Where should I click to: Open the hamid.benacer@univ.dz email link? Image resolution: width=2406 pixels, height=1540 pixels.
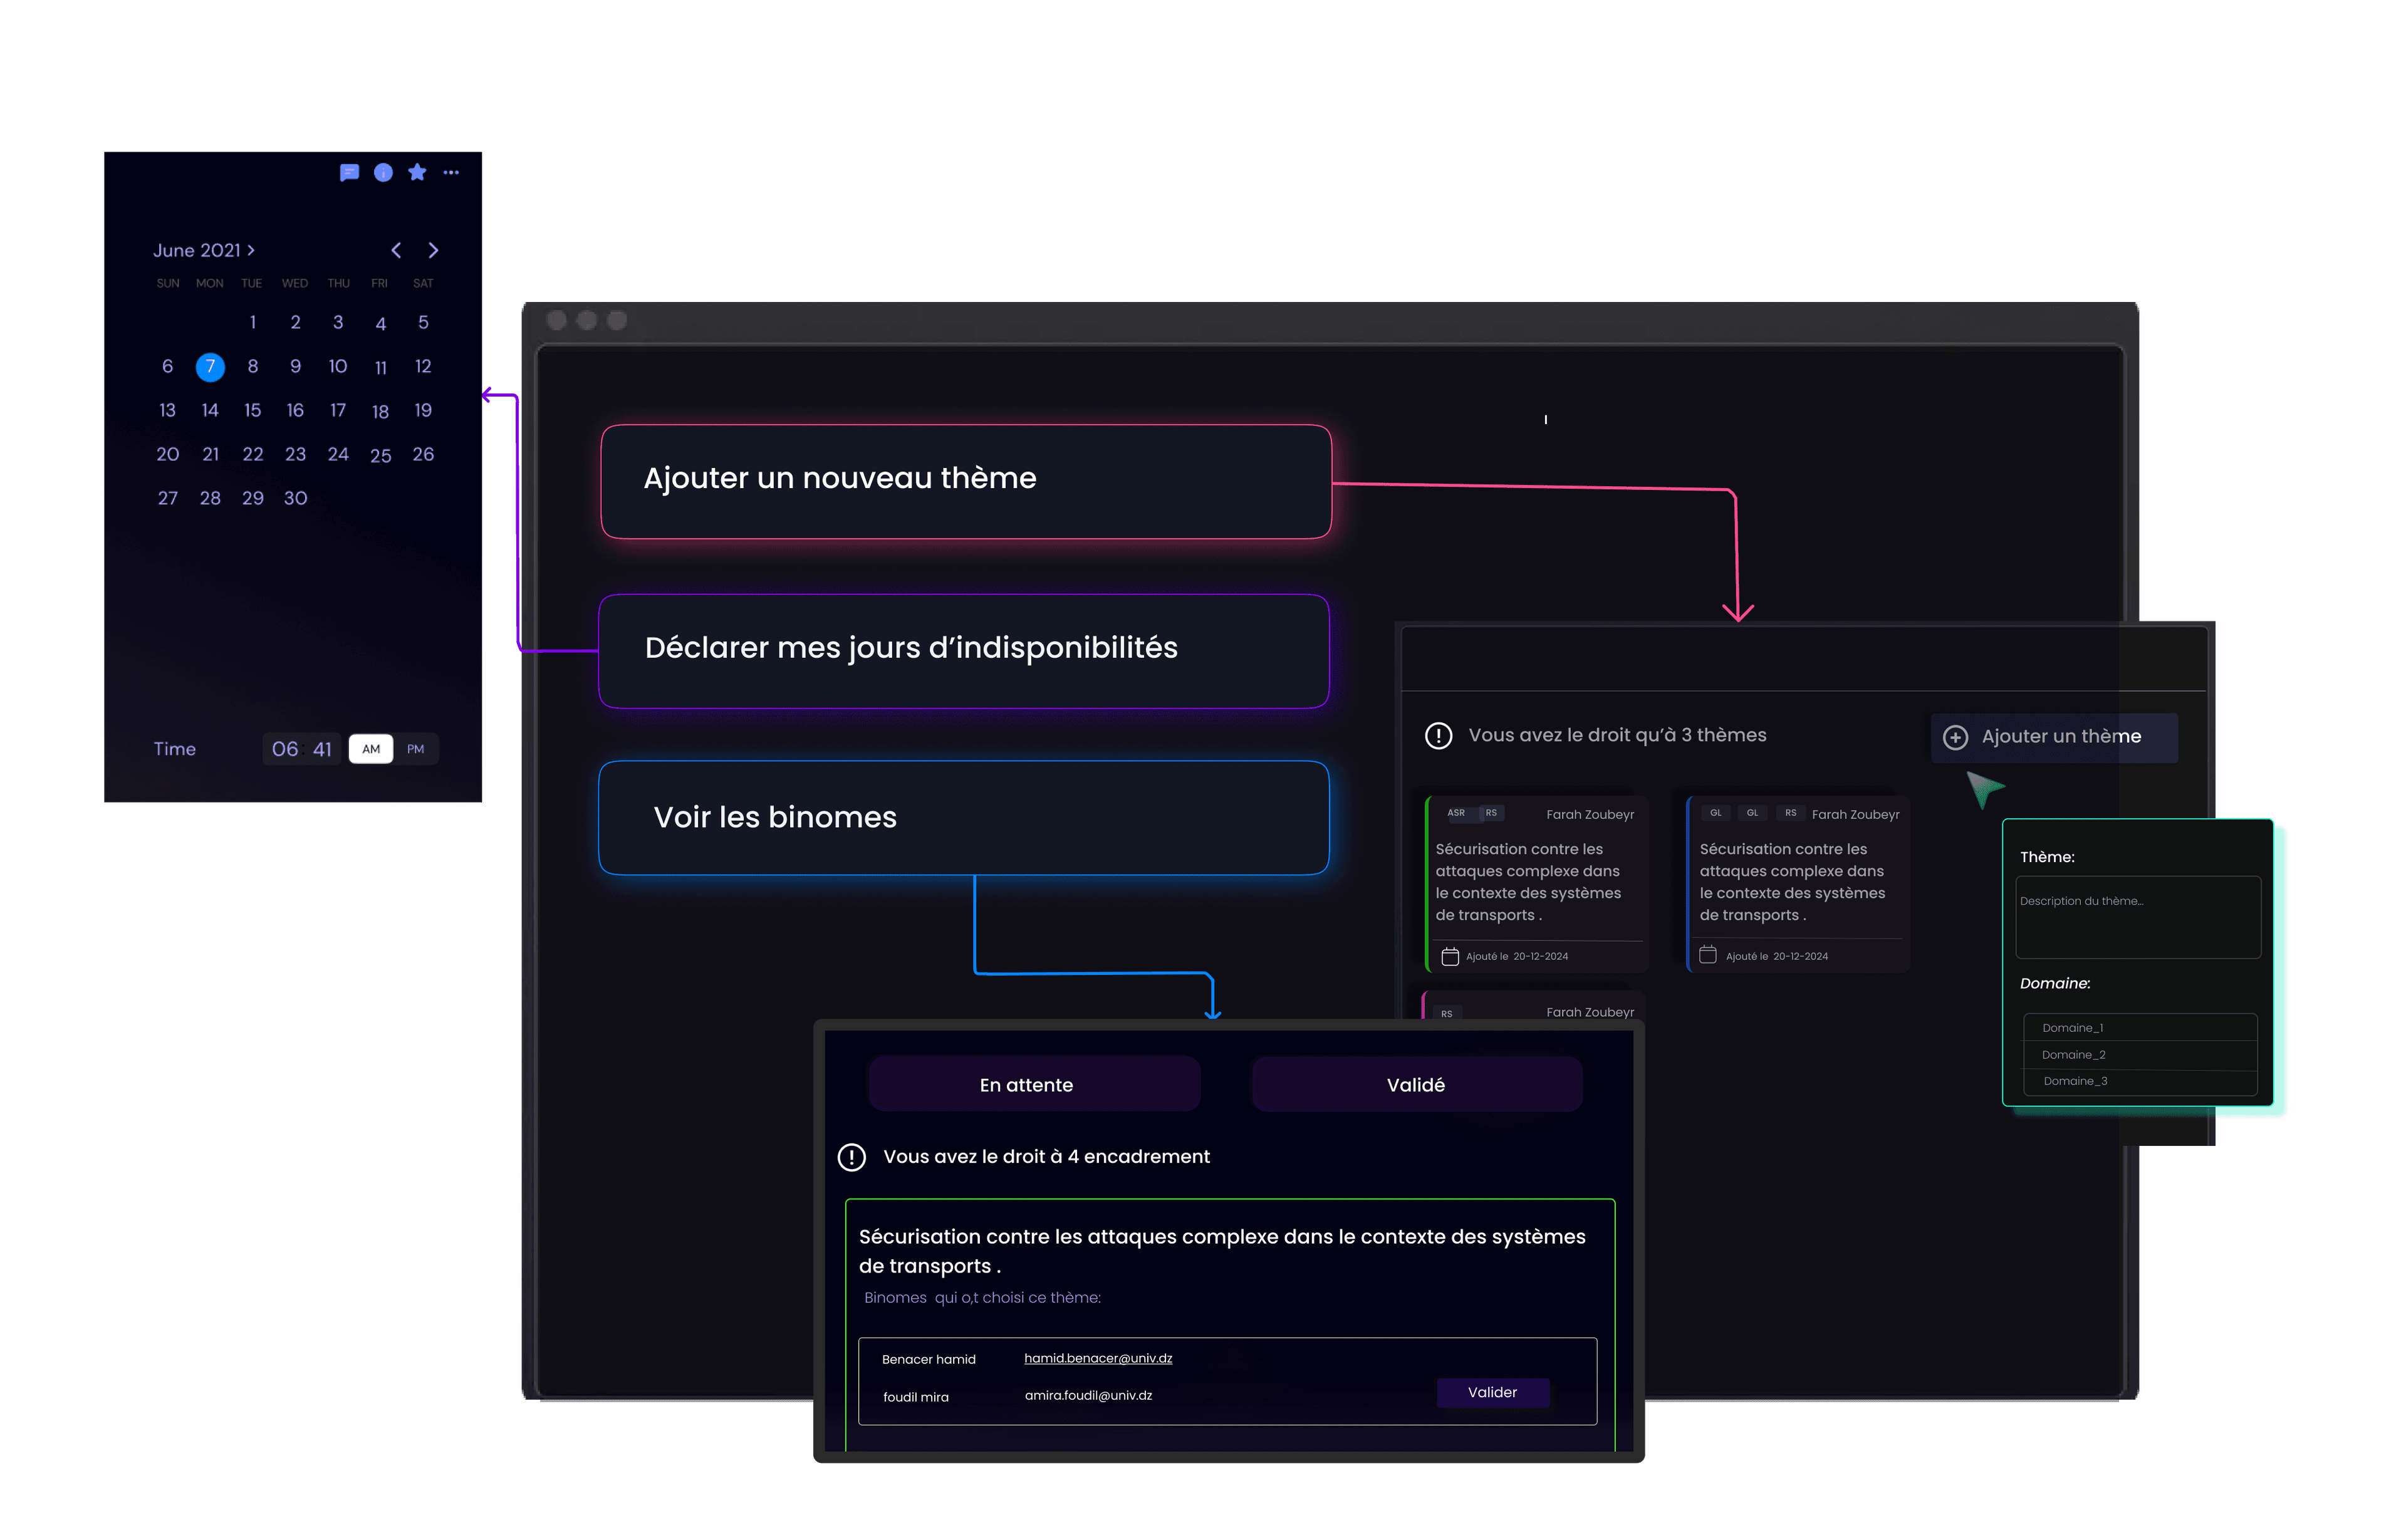tap(1098, 1358)
